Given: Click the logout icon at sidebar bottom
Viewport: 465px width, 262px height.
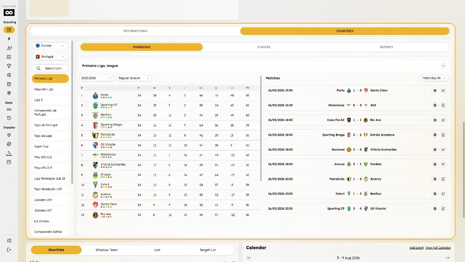Looking at the screenshot, I should pyautogui.click(x=9, y=250).
